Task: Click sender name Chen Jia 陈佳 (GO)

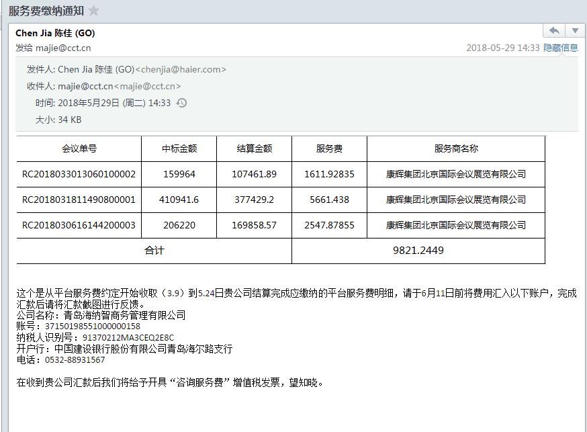Action: tap(55, 33)
